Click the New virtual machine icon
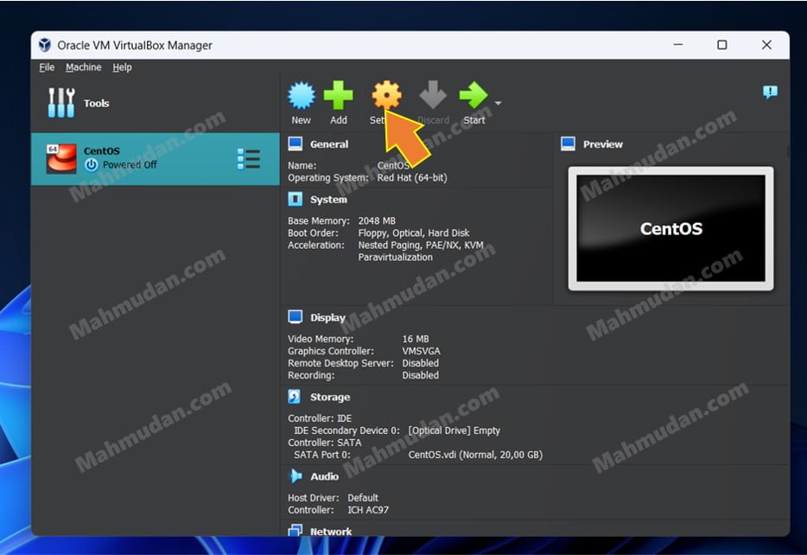Image resolution: width=807 pixels, height=555 pixels. pyautogui.click(x=301, y=96)
